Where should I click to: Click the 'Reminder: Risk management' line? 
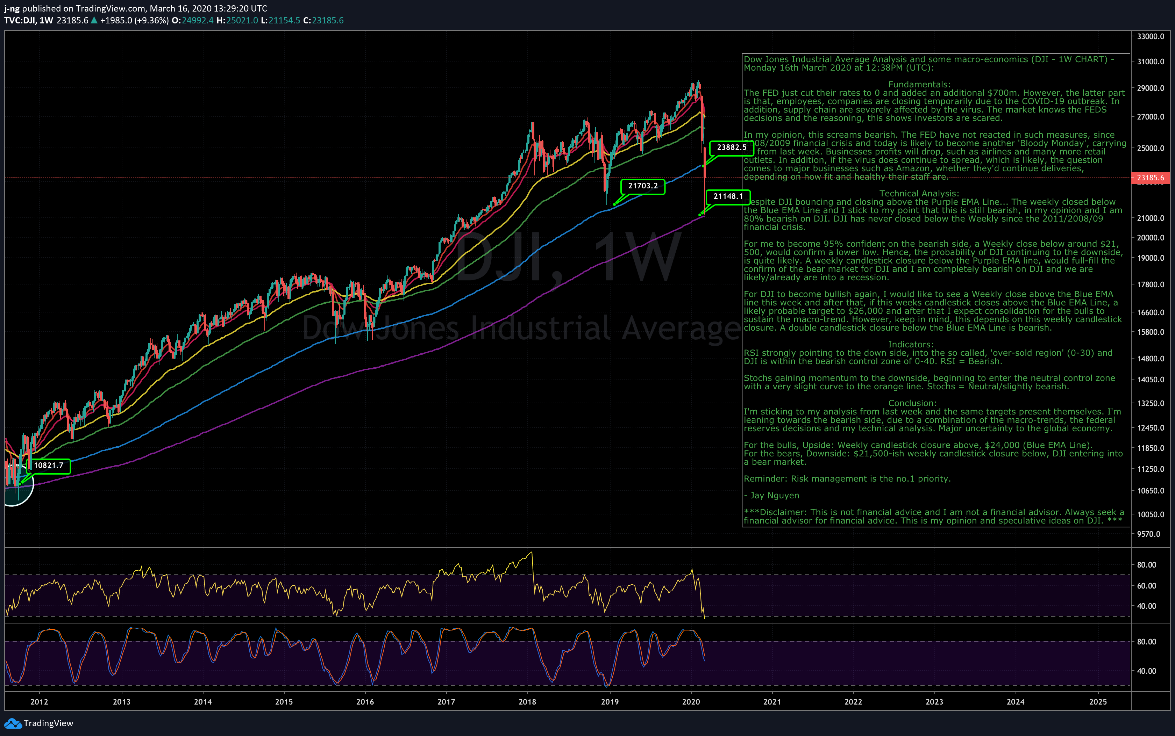pos(847,479)
